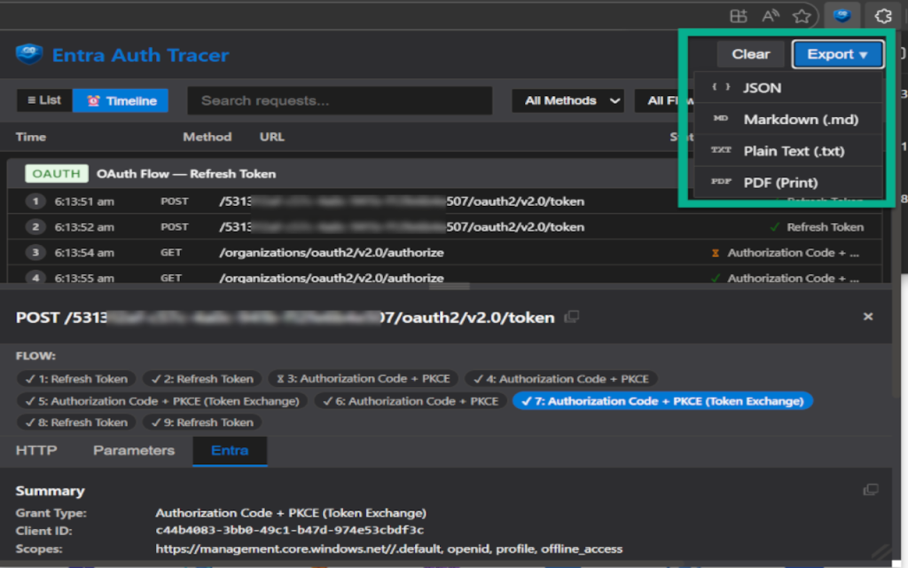Image resolution: width=908 pixels, height=568 pixels.
Task: Copy the Summary section using copy icon
Action: click(871, 490)
